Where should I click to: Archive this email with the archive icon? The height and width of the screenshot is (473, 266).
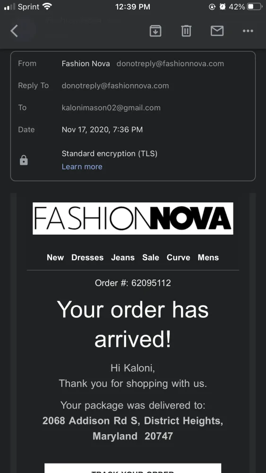tap(155, 31)
